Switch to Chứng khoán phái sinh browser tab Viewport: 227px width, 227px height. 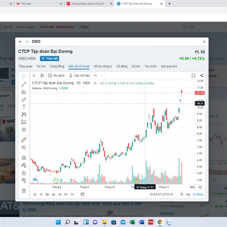89,4
